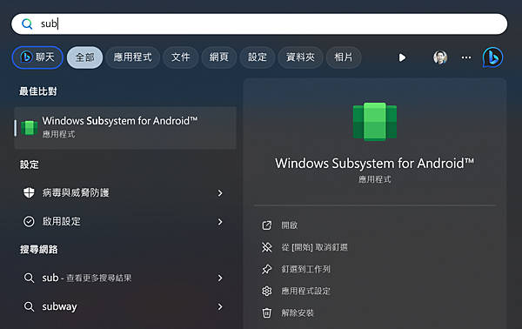Click the large Windows Subsystem for Android icon
This screenshot has width=522, height=329.
pos(374,122)
